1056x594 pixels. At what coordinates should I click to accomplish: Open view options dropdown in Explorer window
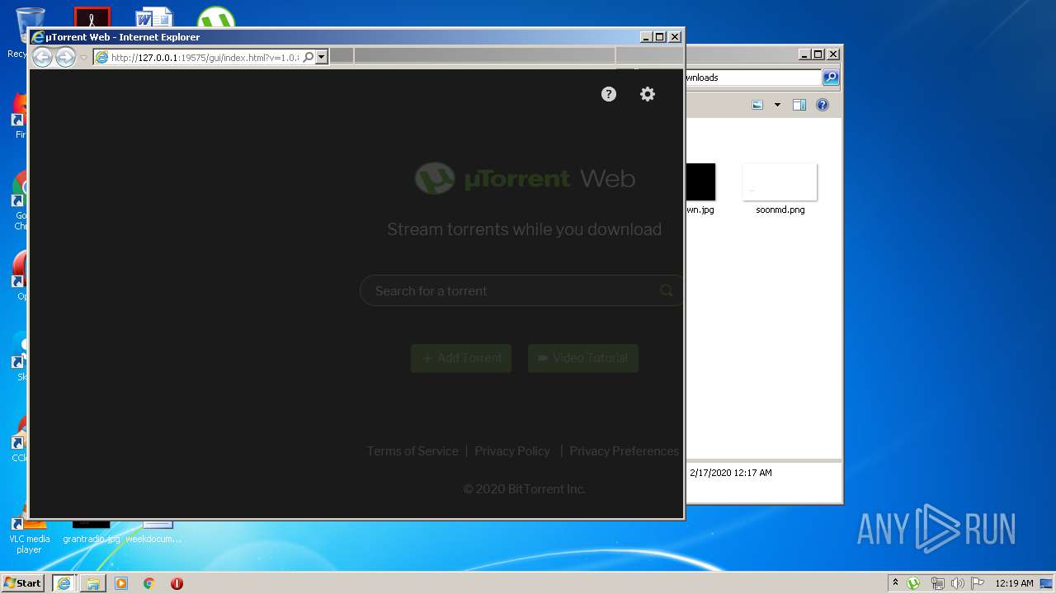click(777, 105)
